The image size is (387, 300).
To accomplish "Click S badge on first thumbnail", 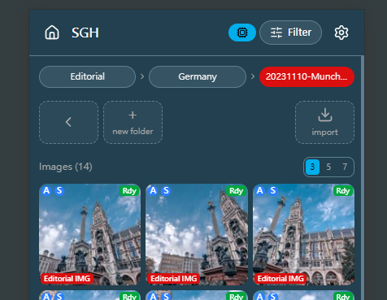I will [x=59, y=191].
